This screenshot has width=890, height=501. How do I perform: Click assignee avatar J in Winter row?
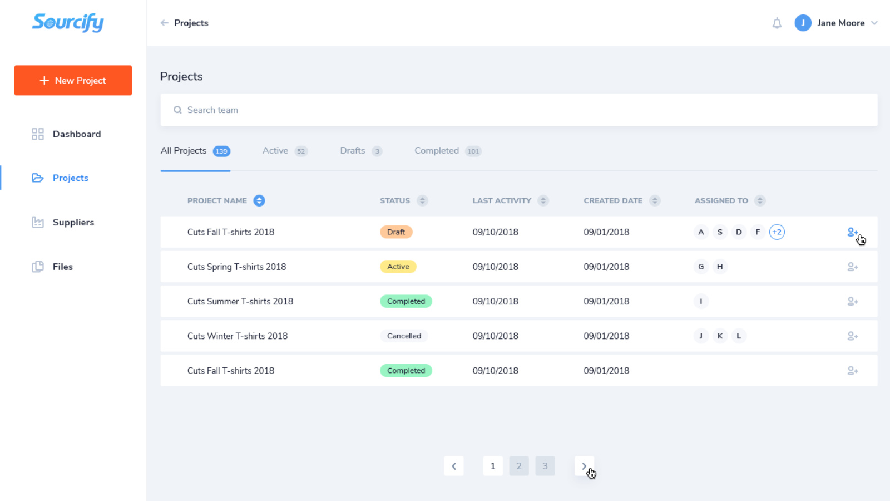(x=701, y=336)
